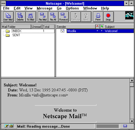Click the Unread column header
This screenshot has width=135, height=130.
pos(36,27)
